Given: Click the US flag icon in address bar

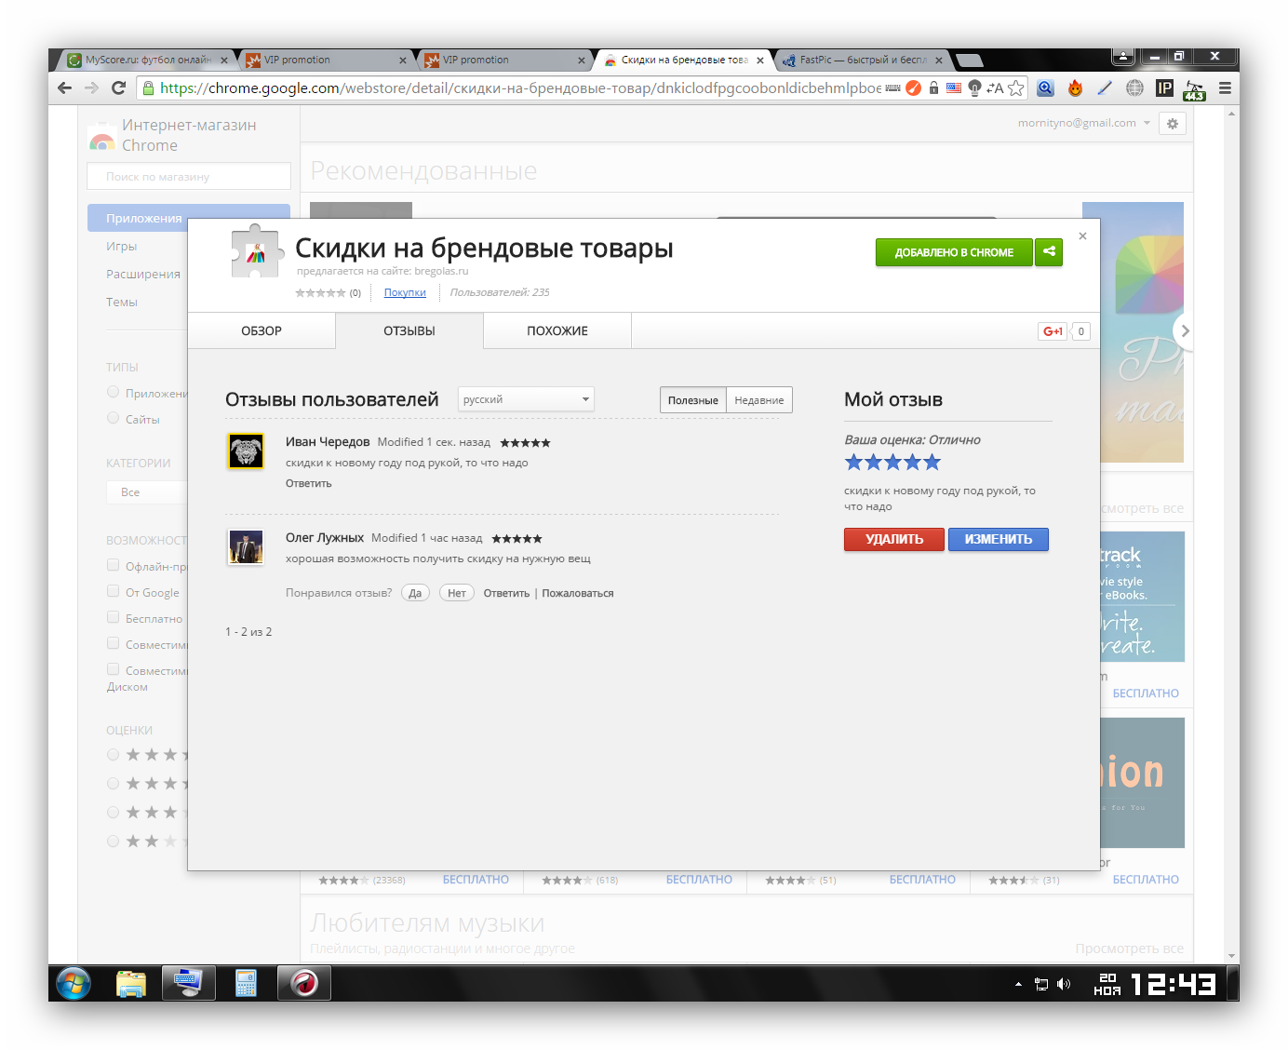Looking at the screenshot, I should click(x=954, y=87).
